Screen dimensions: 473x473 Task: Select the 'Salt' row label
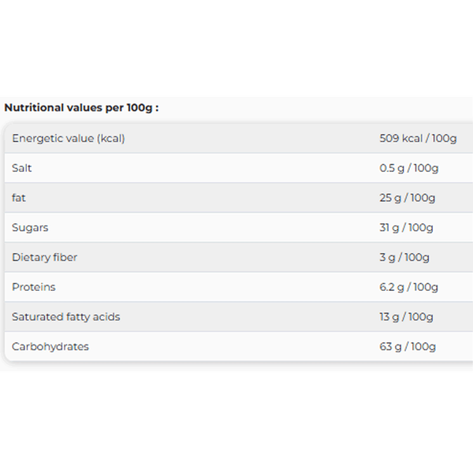(22, 169)
